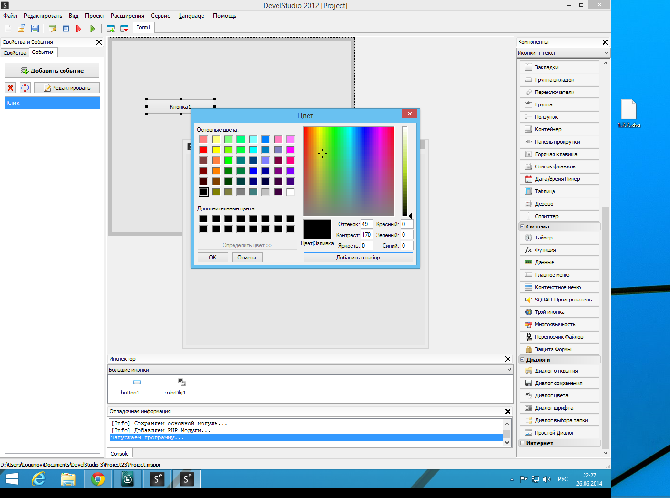This screenshot has width=670, height=498.
Task: Select the colorDlg1 component in the Inspector
Action: pos(181,386)
